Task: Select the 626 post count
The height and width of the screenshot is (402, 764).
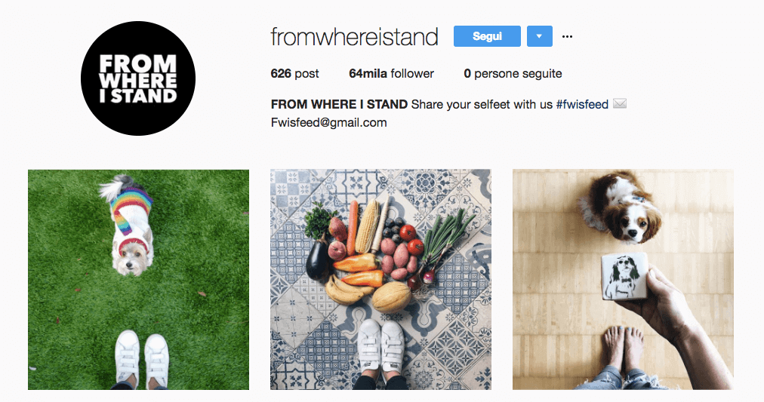Action: [x=294, y=73]
